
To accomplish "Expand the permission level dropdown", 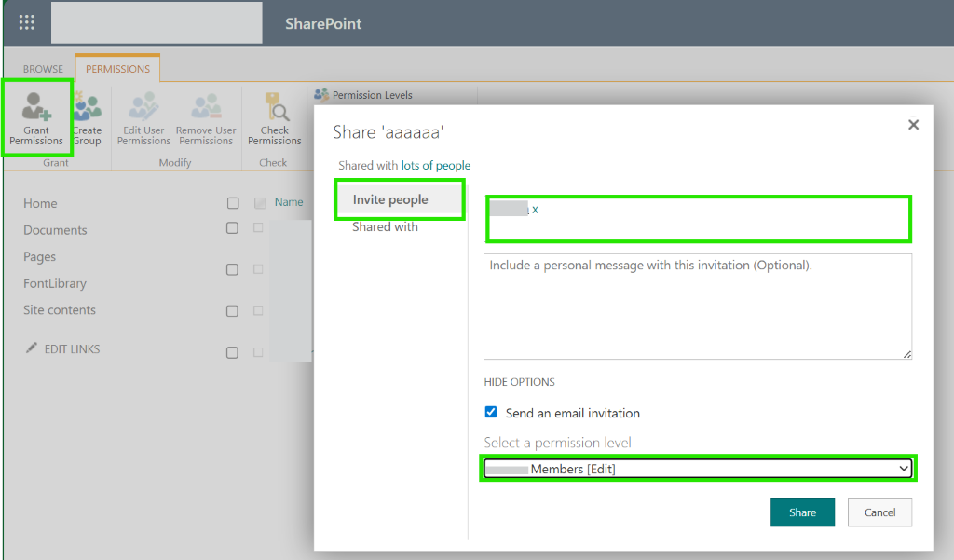I will pos(698,468).
